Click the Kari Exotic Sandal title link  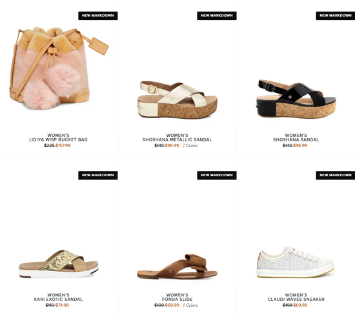pyautogui.click(x=58, y=297)
